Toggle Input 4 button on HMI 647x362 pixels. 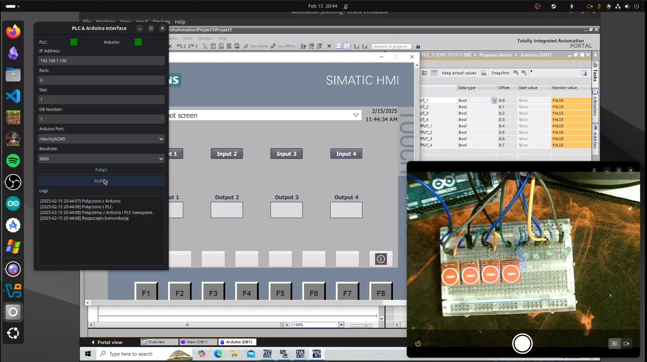pos(346,154)
